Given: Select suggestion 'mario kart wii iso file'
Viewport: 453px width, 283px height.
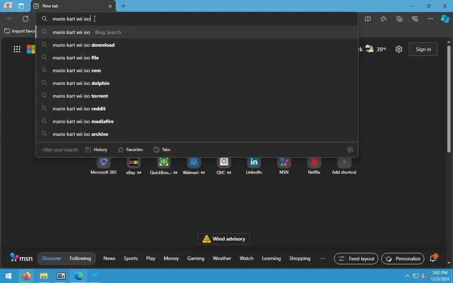Looking at the screenshot, I should 197,58.
